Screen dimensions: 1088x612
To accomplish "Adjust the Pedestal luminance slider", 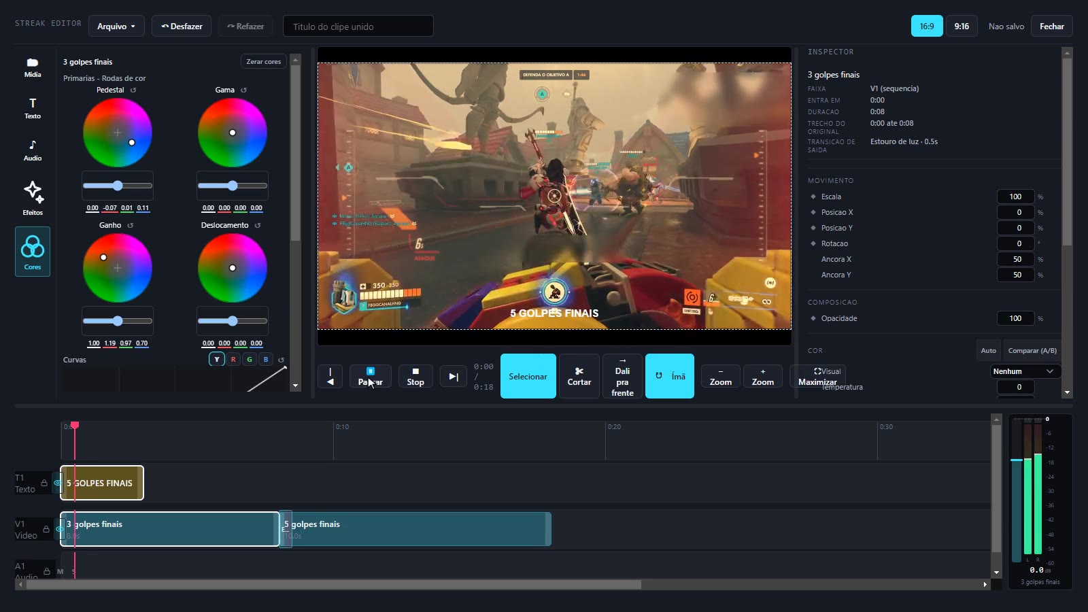I will coord(118,186).
